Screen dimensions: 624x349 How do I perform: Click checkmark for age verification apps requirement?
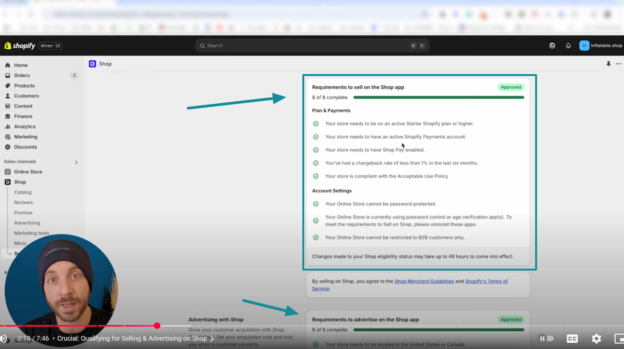pyautogui.click(x=316, y=220)
